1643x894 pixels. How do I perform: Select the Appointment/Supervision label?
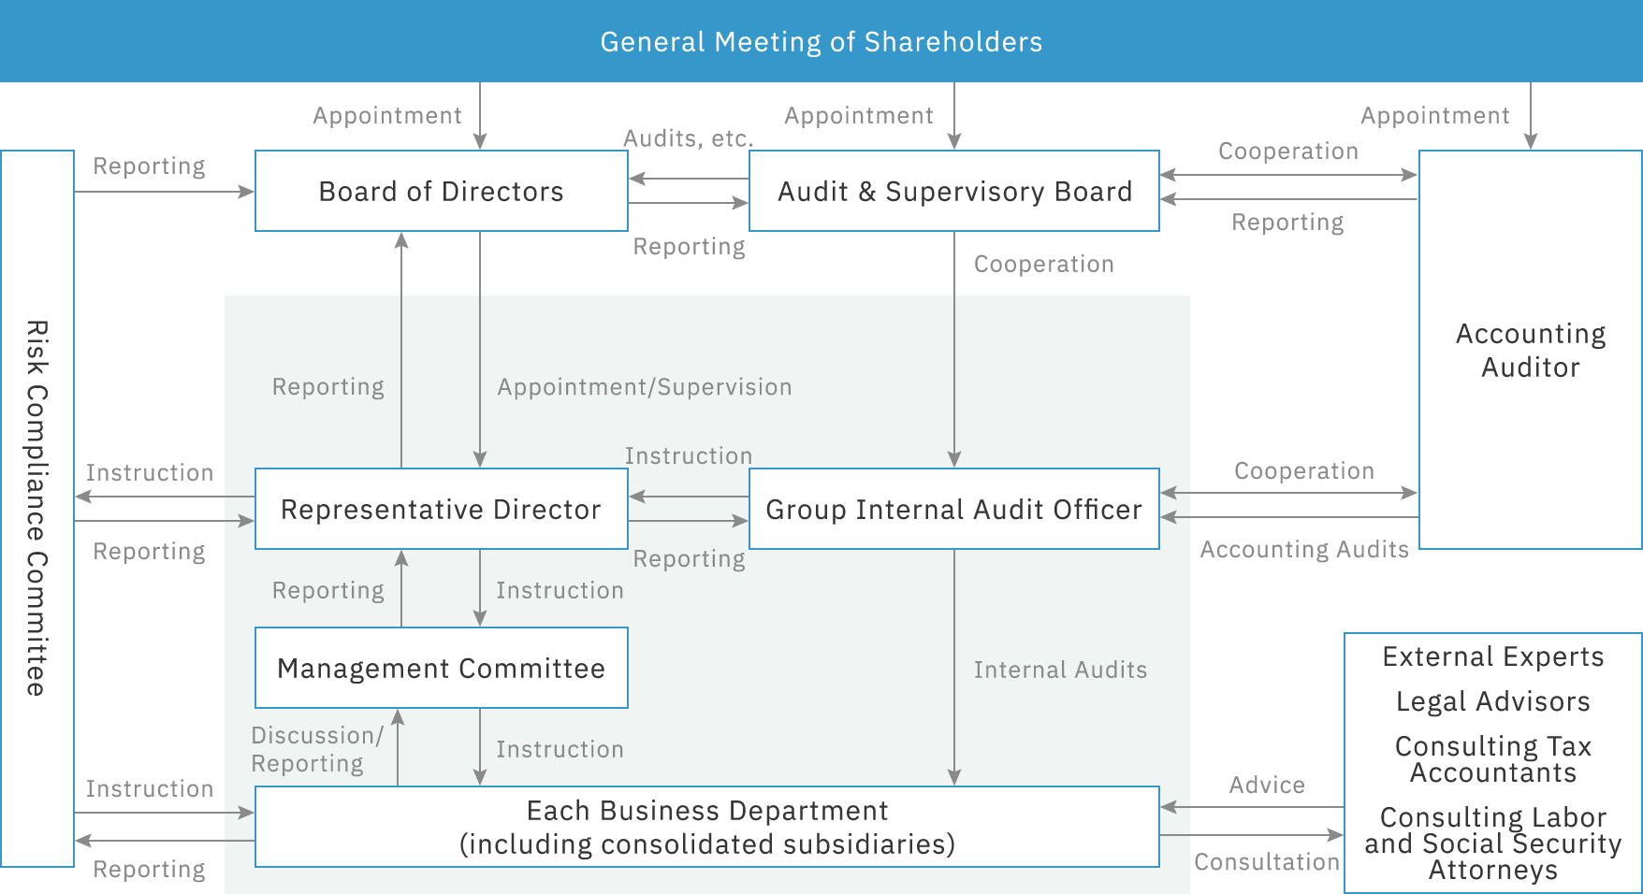tap(645, 386)
